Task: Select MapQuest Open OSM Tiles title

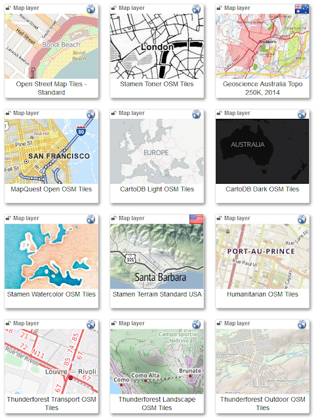Action: coord(51,189)
